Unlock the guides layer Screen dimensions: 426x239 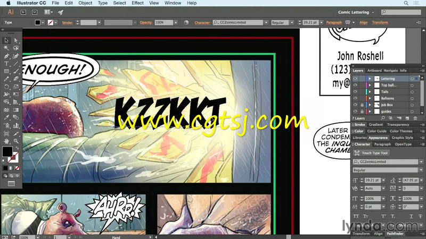tap(362, 112)
